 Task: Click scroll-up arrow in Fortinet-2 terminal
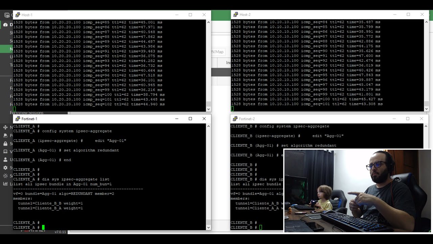[426, 126]
